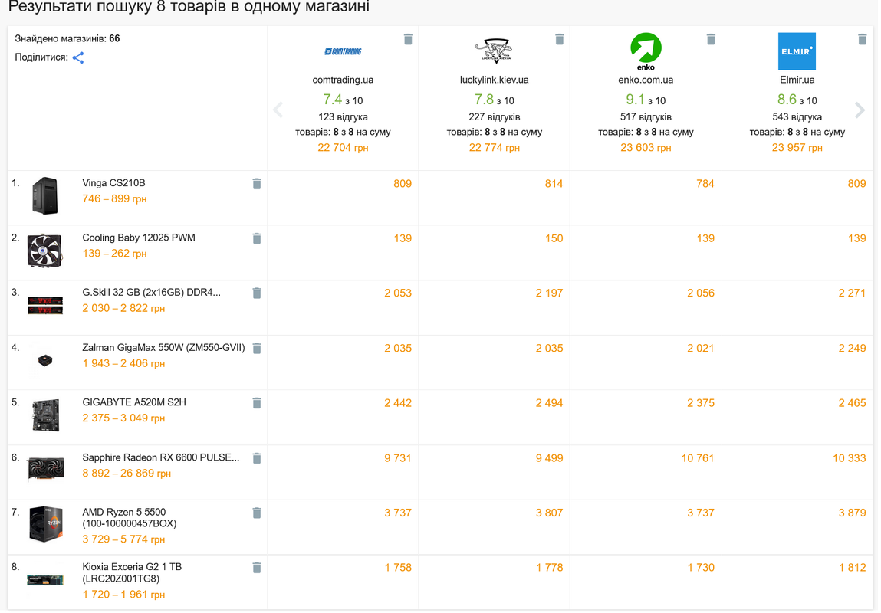The height and width of the screenshot is (613, 881).
Task: Click the share icon next to Поділитися
Action: (x=78, y=57)
